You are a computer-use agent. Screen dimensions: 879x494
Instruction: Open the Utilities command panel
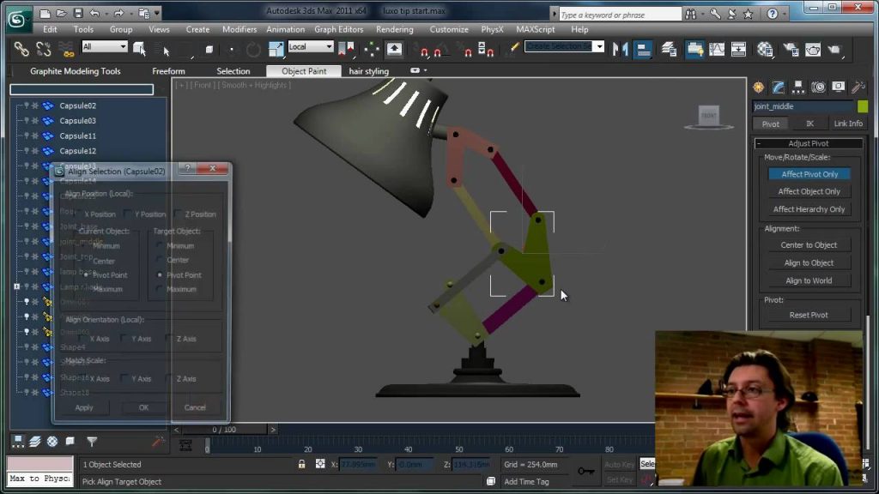point(857,86)
